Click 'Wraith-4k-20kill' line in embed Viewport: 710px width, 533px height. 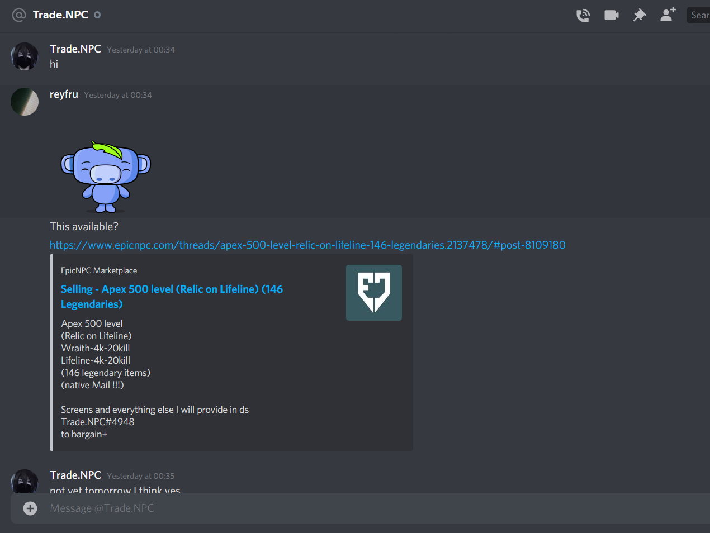tap(96, 348)
